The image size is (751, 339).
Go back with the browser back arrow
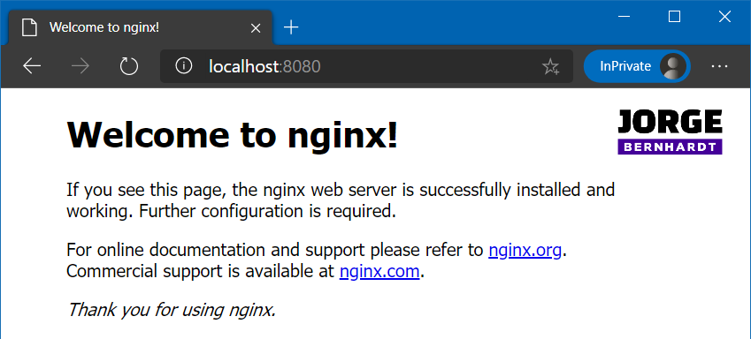(32, 66)
